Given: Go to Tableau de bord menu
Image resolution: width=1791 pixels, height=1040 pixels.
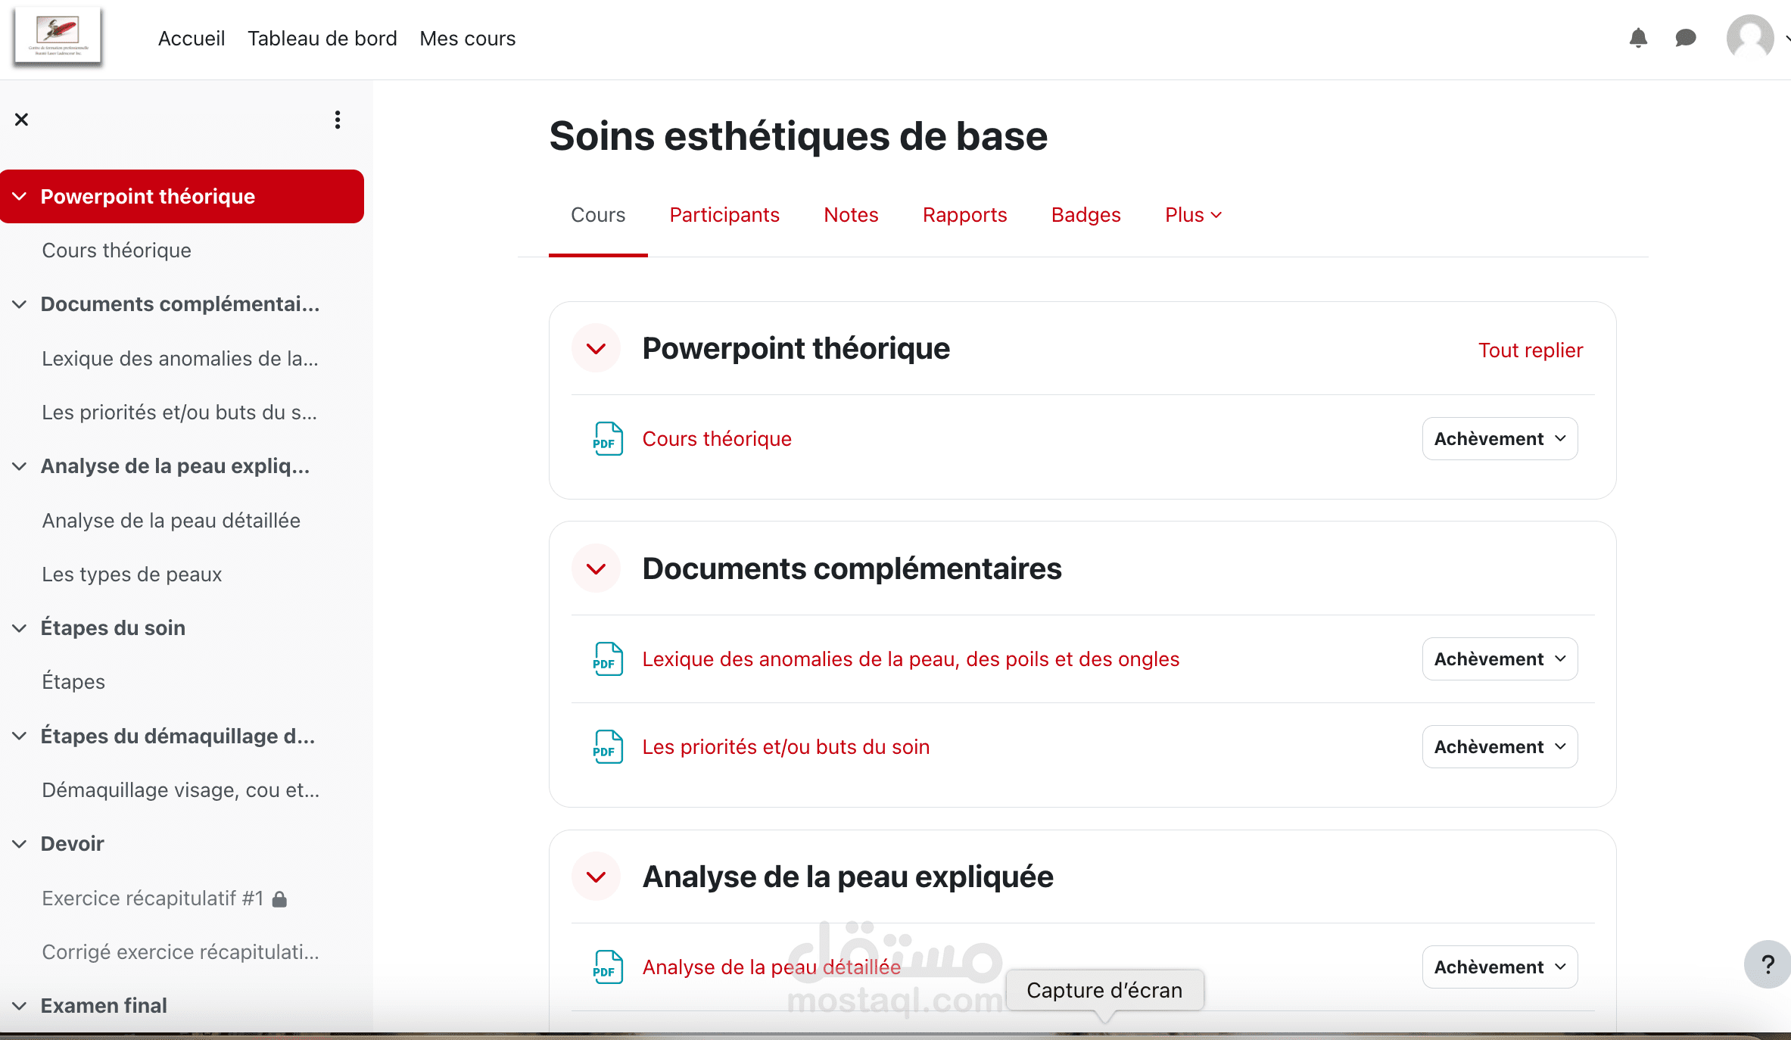Looking at the screenshot, I should tap(322, 39).
